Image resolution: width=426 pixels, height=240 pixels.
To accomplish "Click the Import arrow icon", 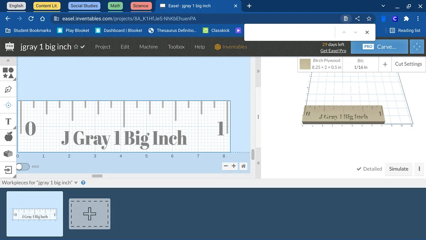I will (8, 170).
